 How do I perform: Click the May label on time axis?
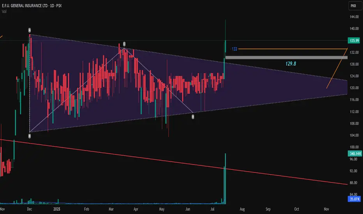tap(162, 209)
